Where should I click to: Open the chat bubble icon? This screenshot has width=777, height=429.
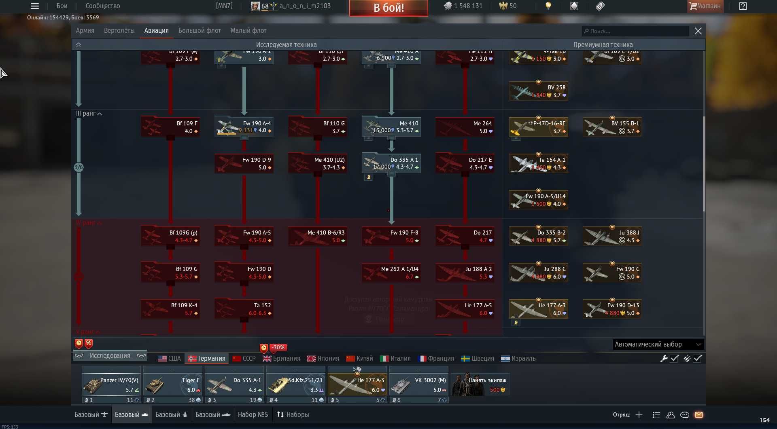coord(685,415)
